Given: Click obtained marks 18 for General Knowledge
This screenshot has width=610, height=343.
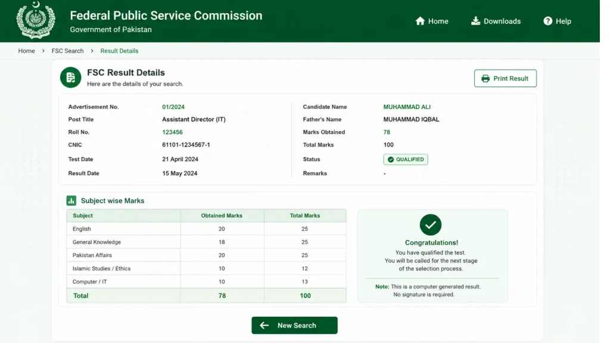Looking at the screenshot, I should pyautogui.click(x=222, y=242).
